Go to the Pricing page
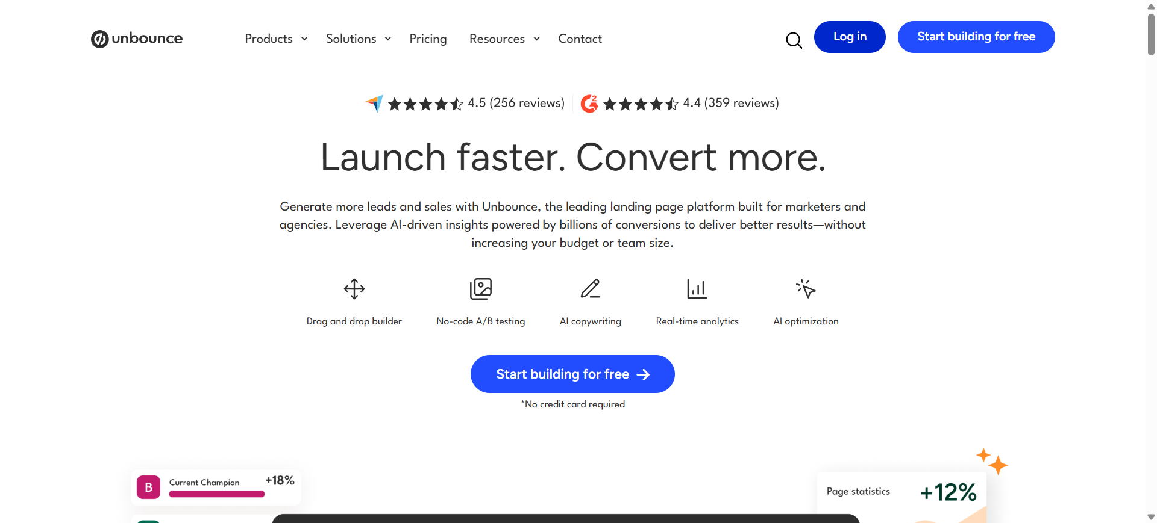Image resolution: width=1157 pixels, height=523 pixels. point(428,39)
